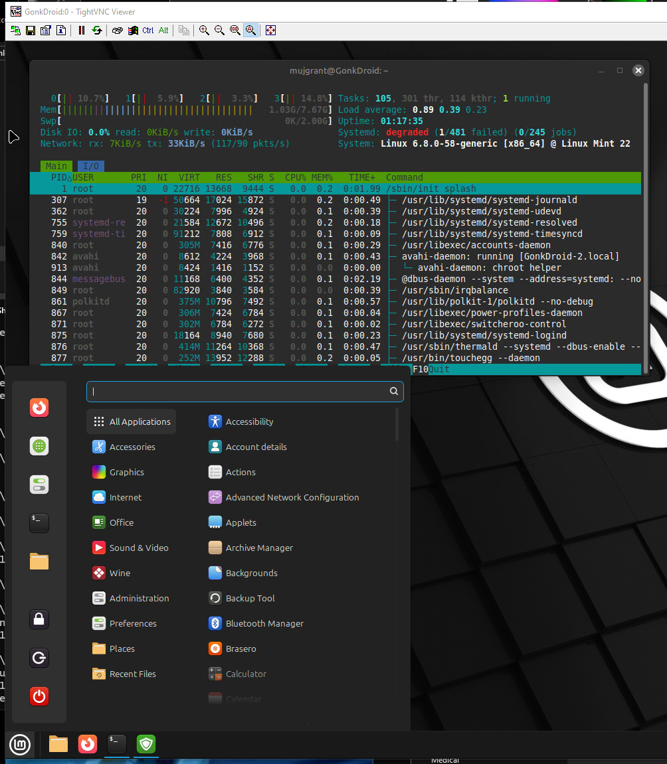Select the Terminal icon on the bottom panel
Viewport: 667px width, 764px height.
pos(117,744)
